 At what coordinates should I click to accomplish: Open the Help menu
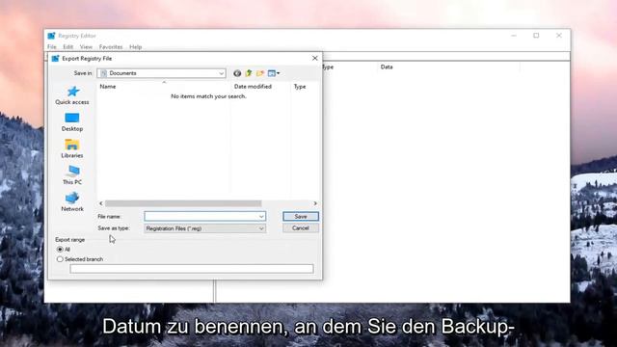(135, 47)
